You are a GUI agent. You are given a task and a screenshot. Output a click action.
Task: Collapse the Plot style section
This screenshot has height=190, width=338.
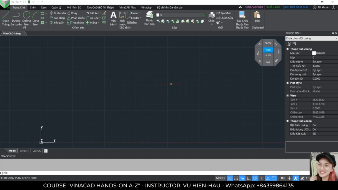[x=287, y=83]
